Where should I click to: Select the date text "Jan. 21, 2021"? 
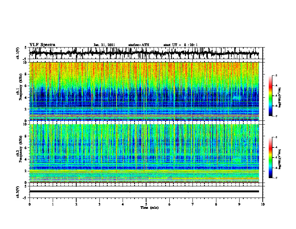click(x=104, y=45)
